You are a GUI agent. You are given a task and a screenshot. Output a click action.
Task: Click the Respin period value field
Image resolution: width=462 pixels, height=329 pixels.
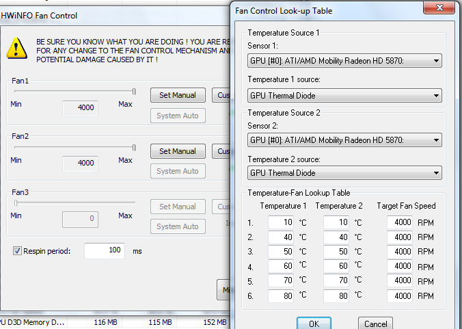[105, 250]
